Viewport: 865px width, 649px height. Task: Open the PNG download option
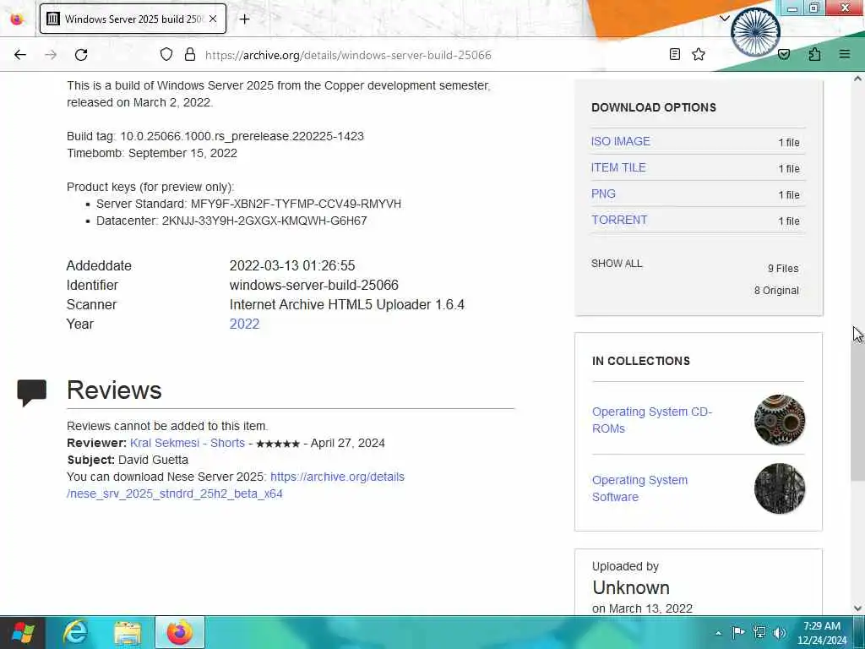[603, 194]
